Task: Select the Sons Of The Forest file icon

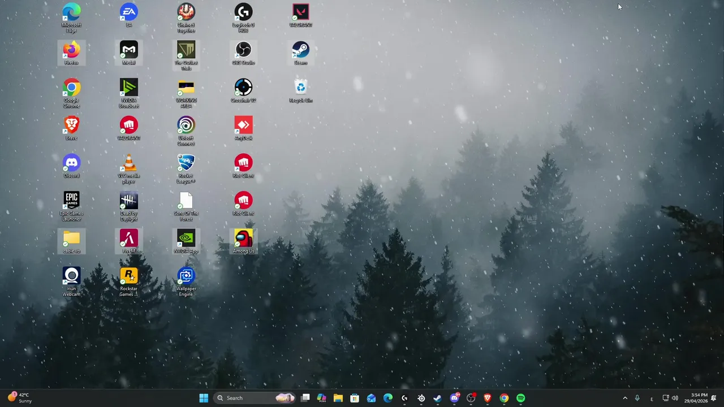Action: 186,206
